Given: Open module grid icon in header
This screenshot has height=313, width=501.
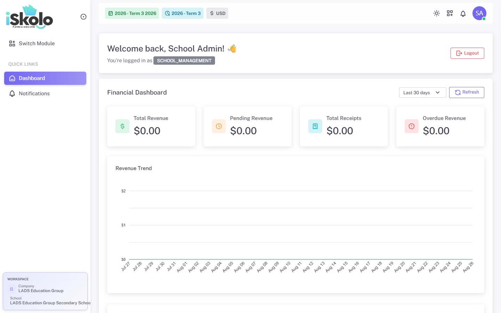Looking at the screenshot, I should (450, 13).
